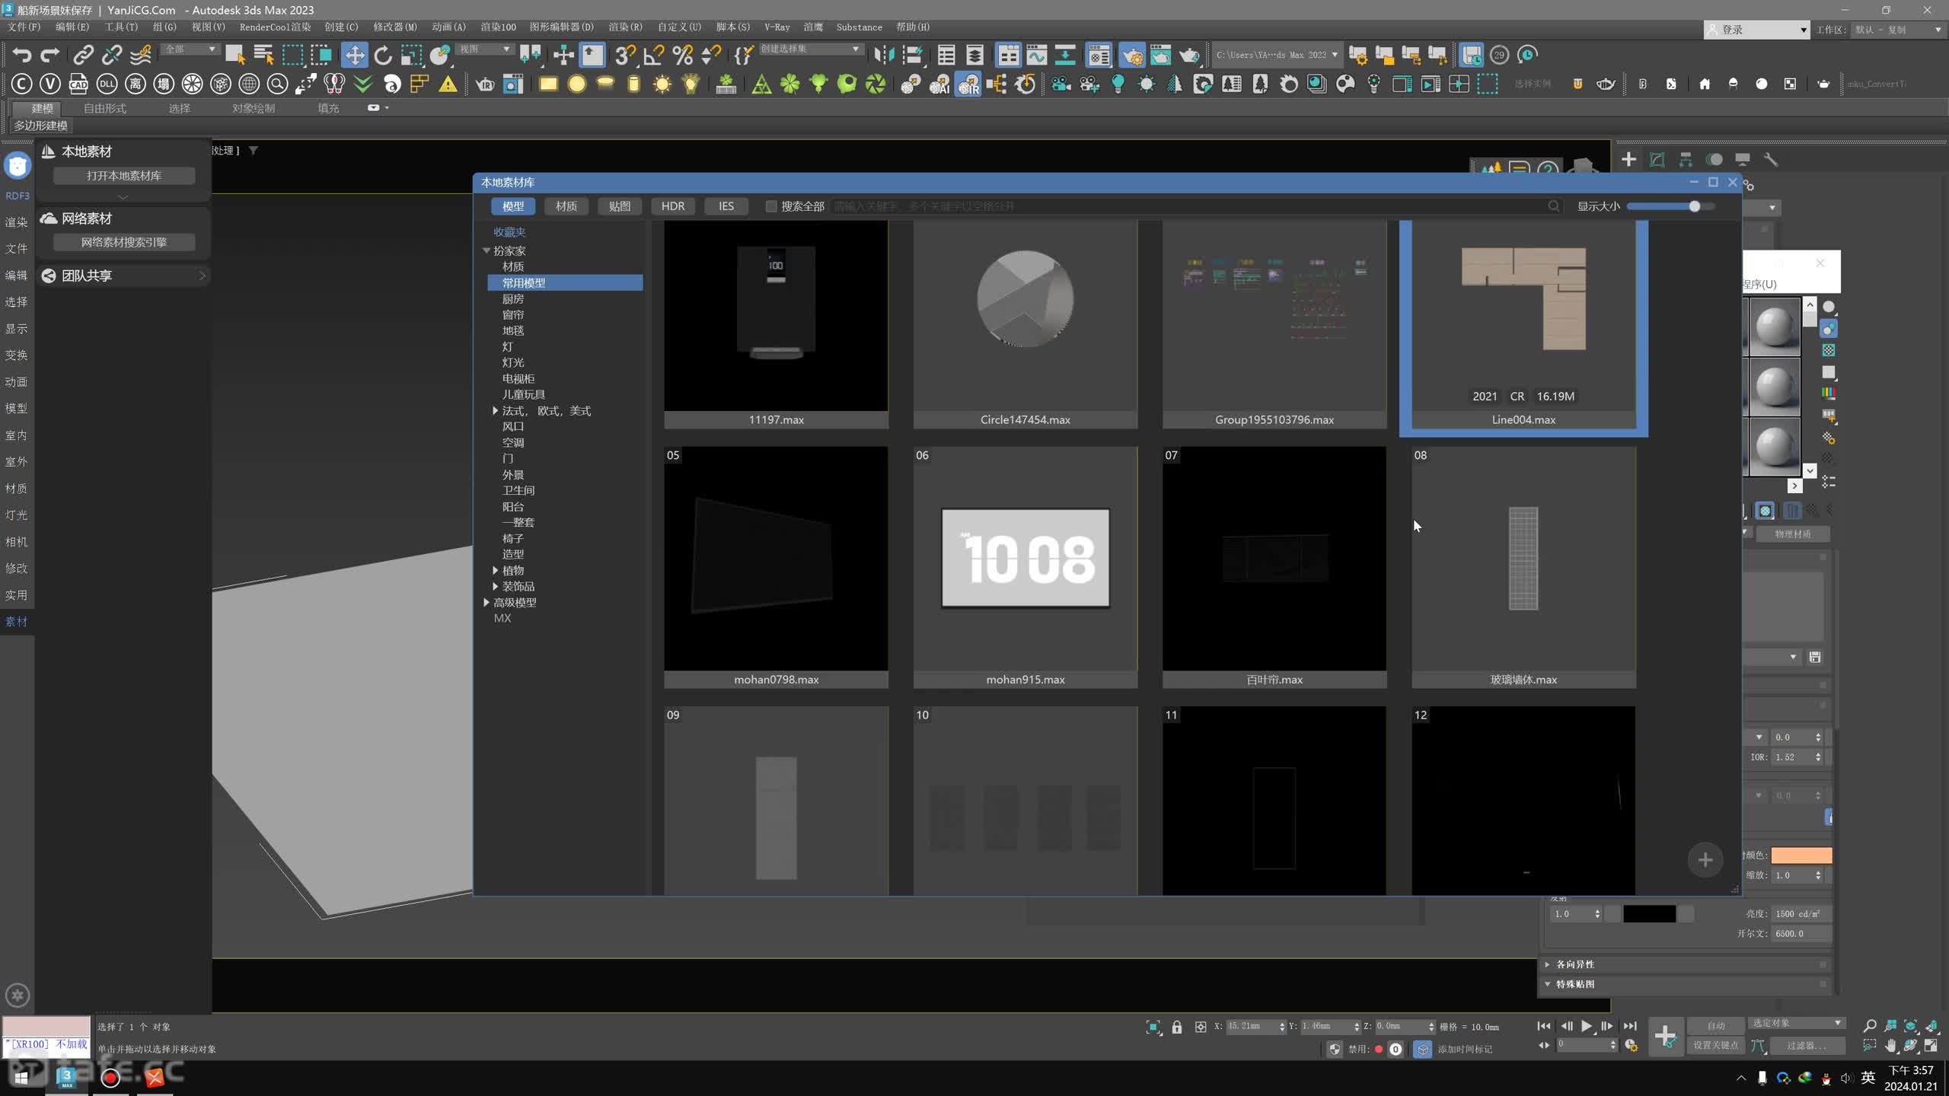Click the 自动 key button
The width and height of the screenshot is (1949, 1096).
click(x=1715, y=1025)
